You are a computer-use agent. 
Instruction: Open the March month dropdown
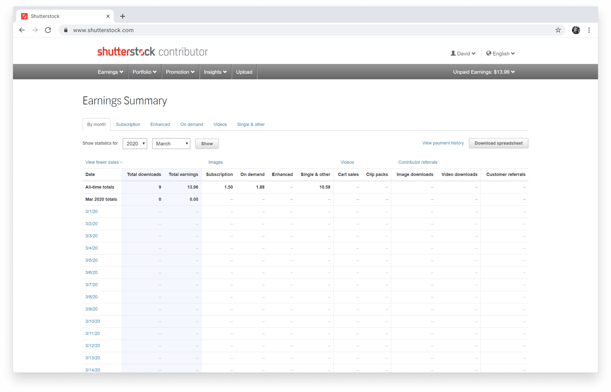[x=171, y=144]
